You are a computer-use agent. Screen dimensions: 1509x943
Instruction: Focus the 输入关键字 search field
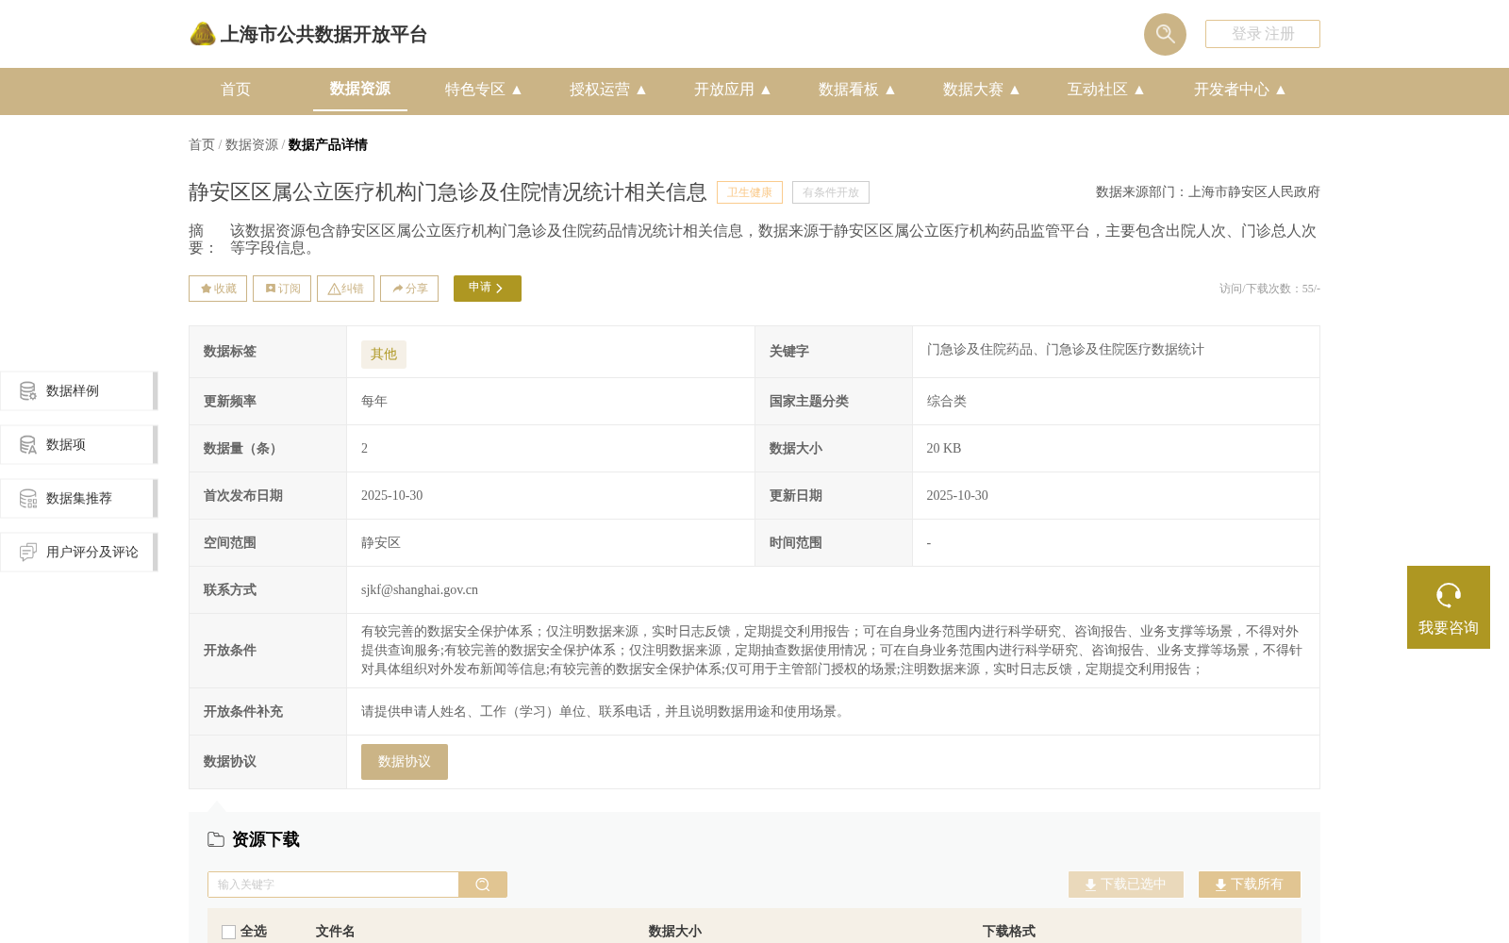point(333,885)
